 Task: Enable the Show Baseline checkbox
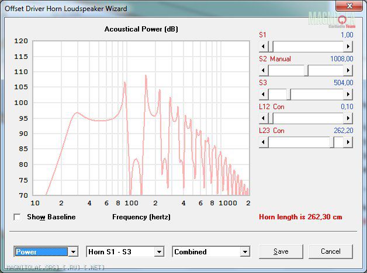17,217
